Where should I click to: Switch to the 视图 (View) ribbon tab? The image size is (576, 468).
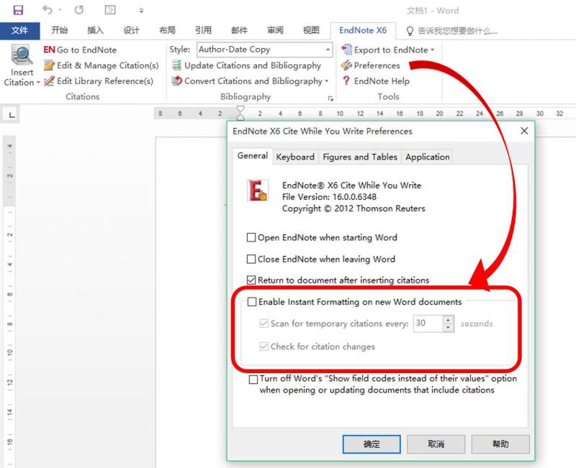tap(311, 30)
